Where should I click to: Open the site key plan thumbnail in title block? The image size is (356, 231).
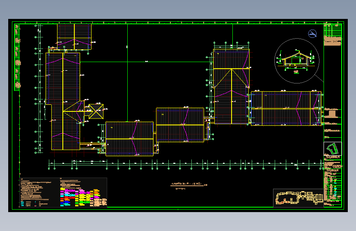(333, 149)
